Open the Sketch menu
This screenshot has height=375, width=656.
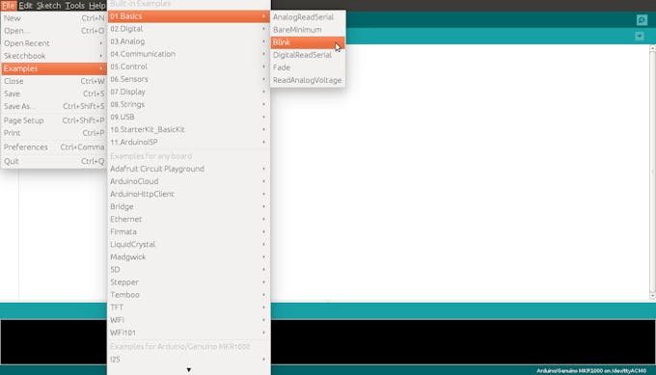coord(48,6)
